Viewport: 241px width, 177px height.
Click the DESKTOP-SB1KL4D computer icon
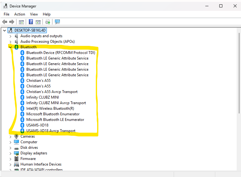pyautogui.click(x=10, y=30)
